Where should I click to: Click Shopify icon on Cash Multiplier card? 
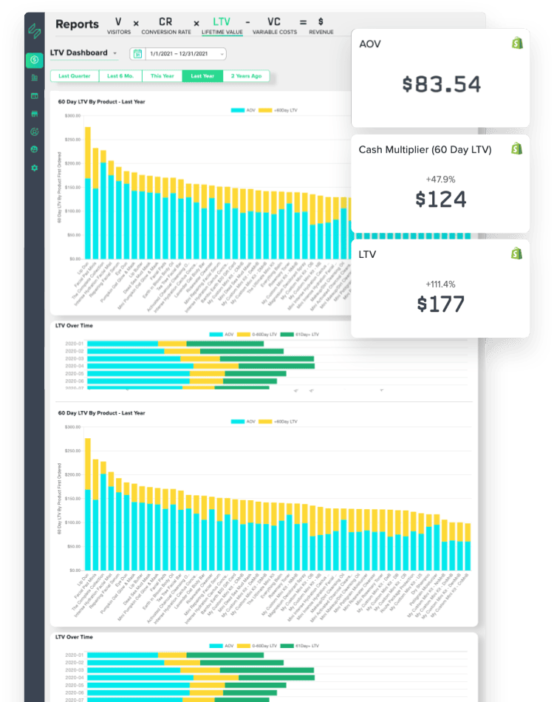[517, 149]
